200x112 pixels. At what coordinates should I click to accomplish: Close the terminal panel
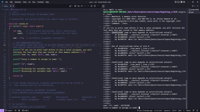pos(197,6)
